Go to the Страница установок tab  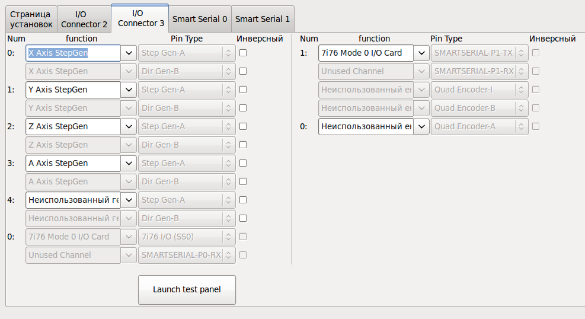pos(31,19)
